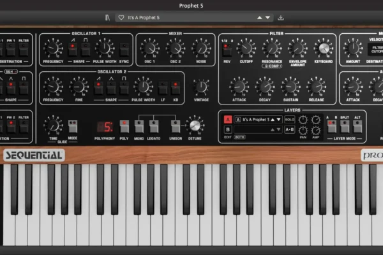This screenshot has height=255, width=383.
Task: Click the save preset download icon
Action: coord(281,18)
